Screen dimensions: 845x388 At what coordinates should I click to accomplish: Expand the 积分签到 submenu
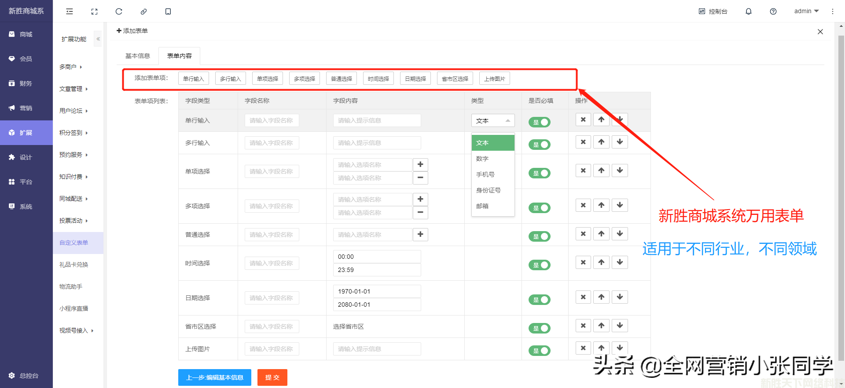pos(73,133)
